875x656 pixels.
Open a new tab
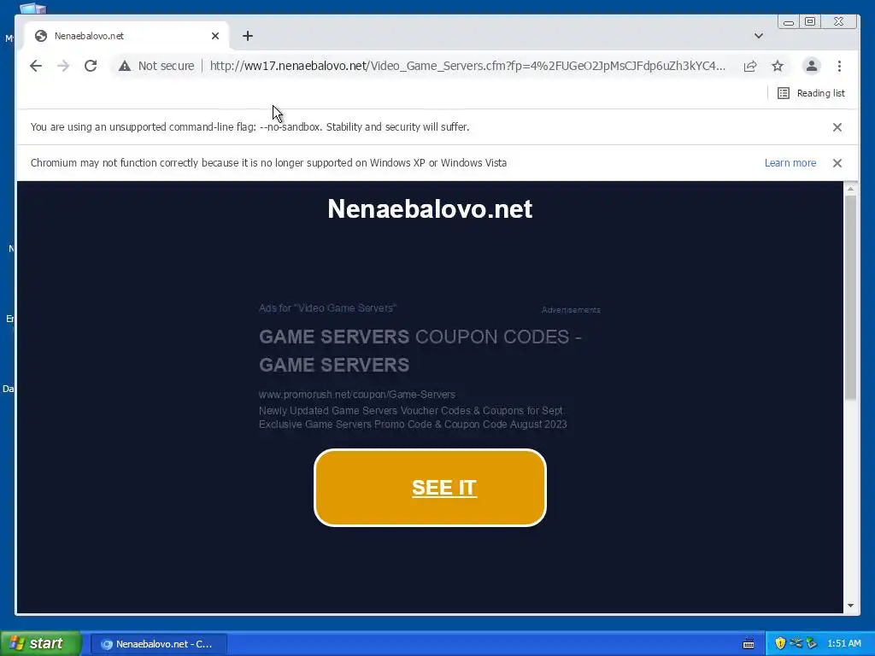(248, 36)
